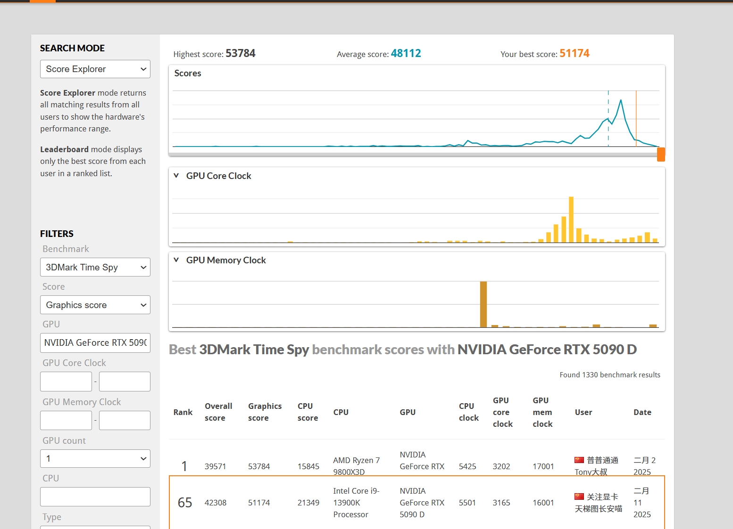Screen dimensions: 733x529
Task: Click the Date column header
Action: tap(642, 412)
